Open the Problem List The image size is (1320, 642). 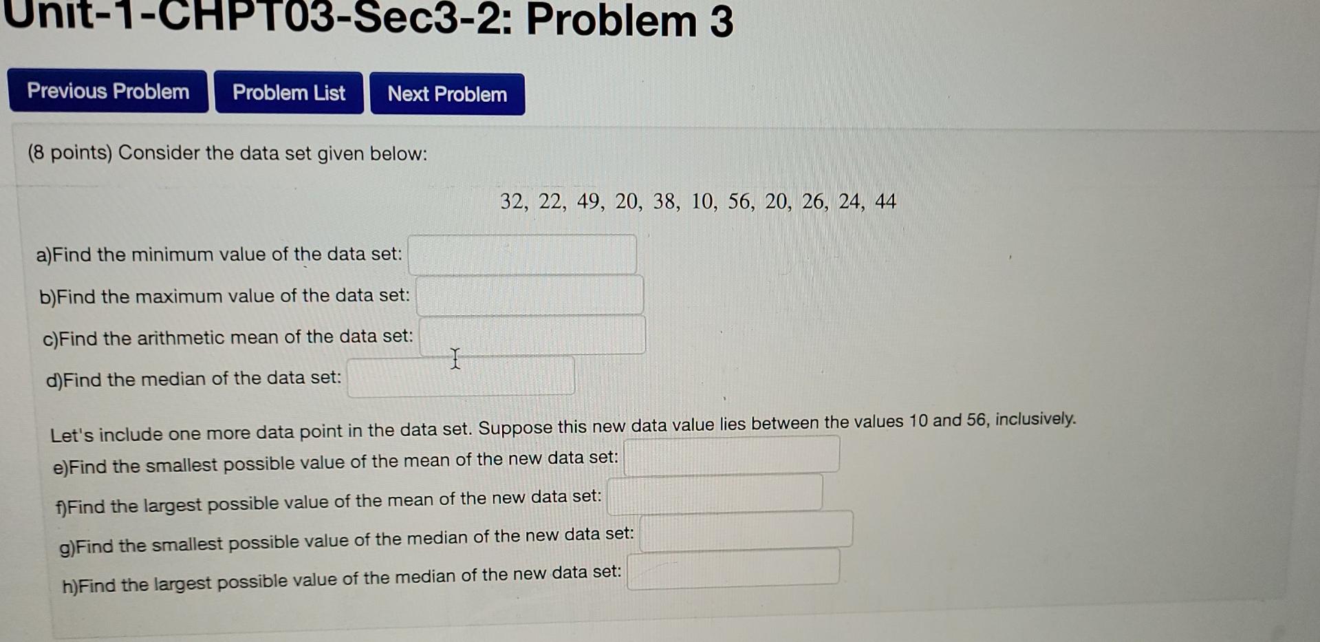pos(288,92)
